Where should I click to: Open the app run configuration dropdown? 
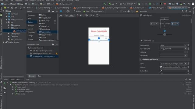pyautogui.click(x=113, y=4)
